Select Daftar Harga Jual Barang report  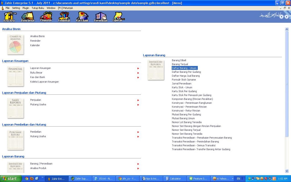tap(186, 76)
